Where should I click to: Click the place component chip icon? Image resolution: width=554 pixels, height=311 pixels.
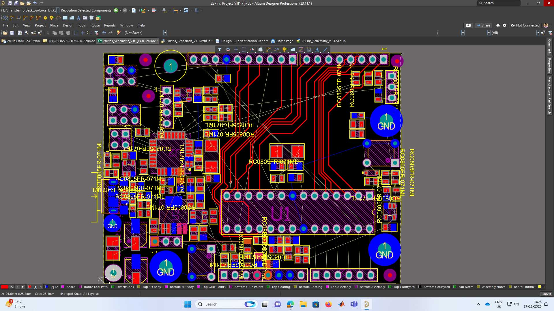260,50
